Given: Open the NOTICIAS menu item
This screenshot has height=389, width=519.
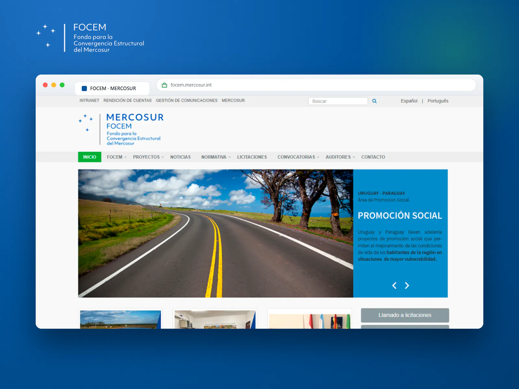Looking at the screenshot, I should click(x=180, y=157).
